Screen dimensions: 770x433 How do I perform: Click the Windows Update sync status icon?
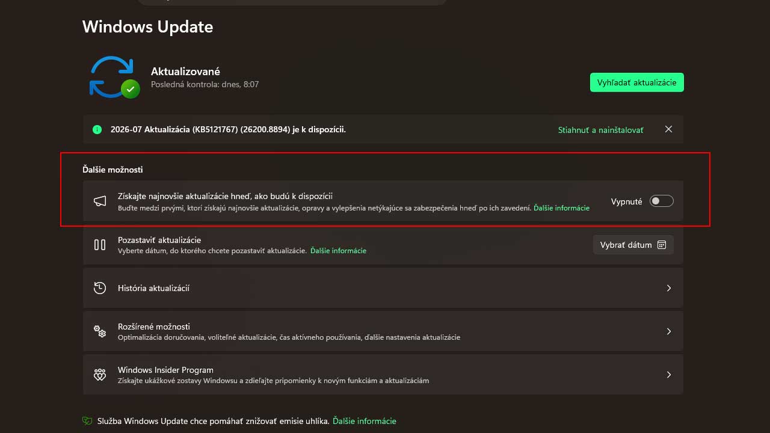tap(114, 77)
